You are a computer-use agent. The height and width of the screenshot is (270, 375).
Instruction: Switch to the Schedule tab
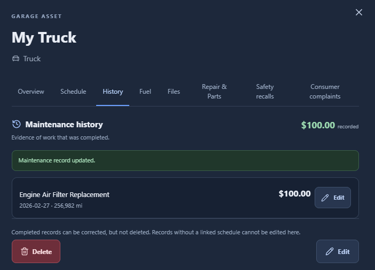(73, 92)
